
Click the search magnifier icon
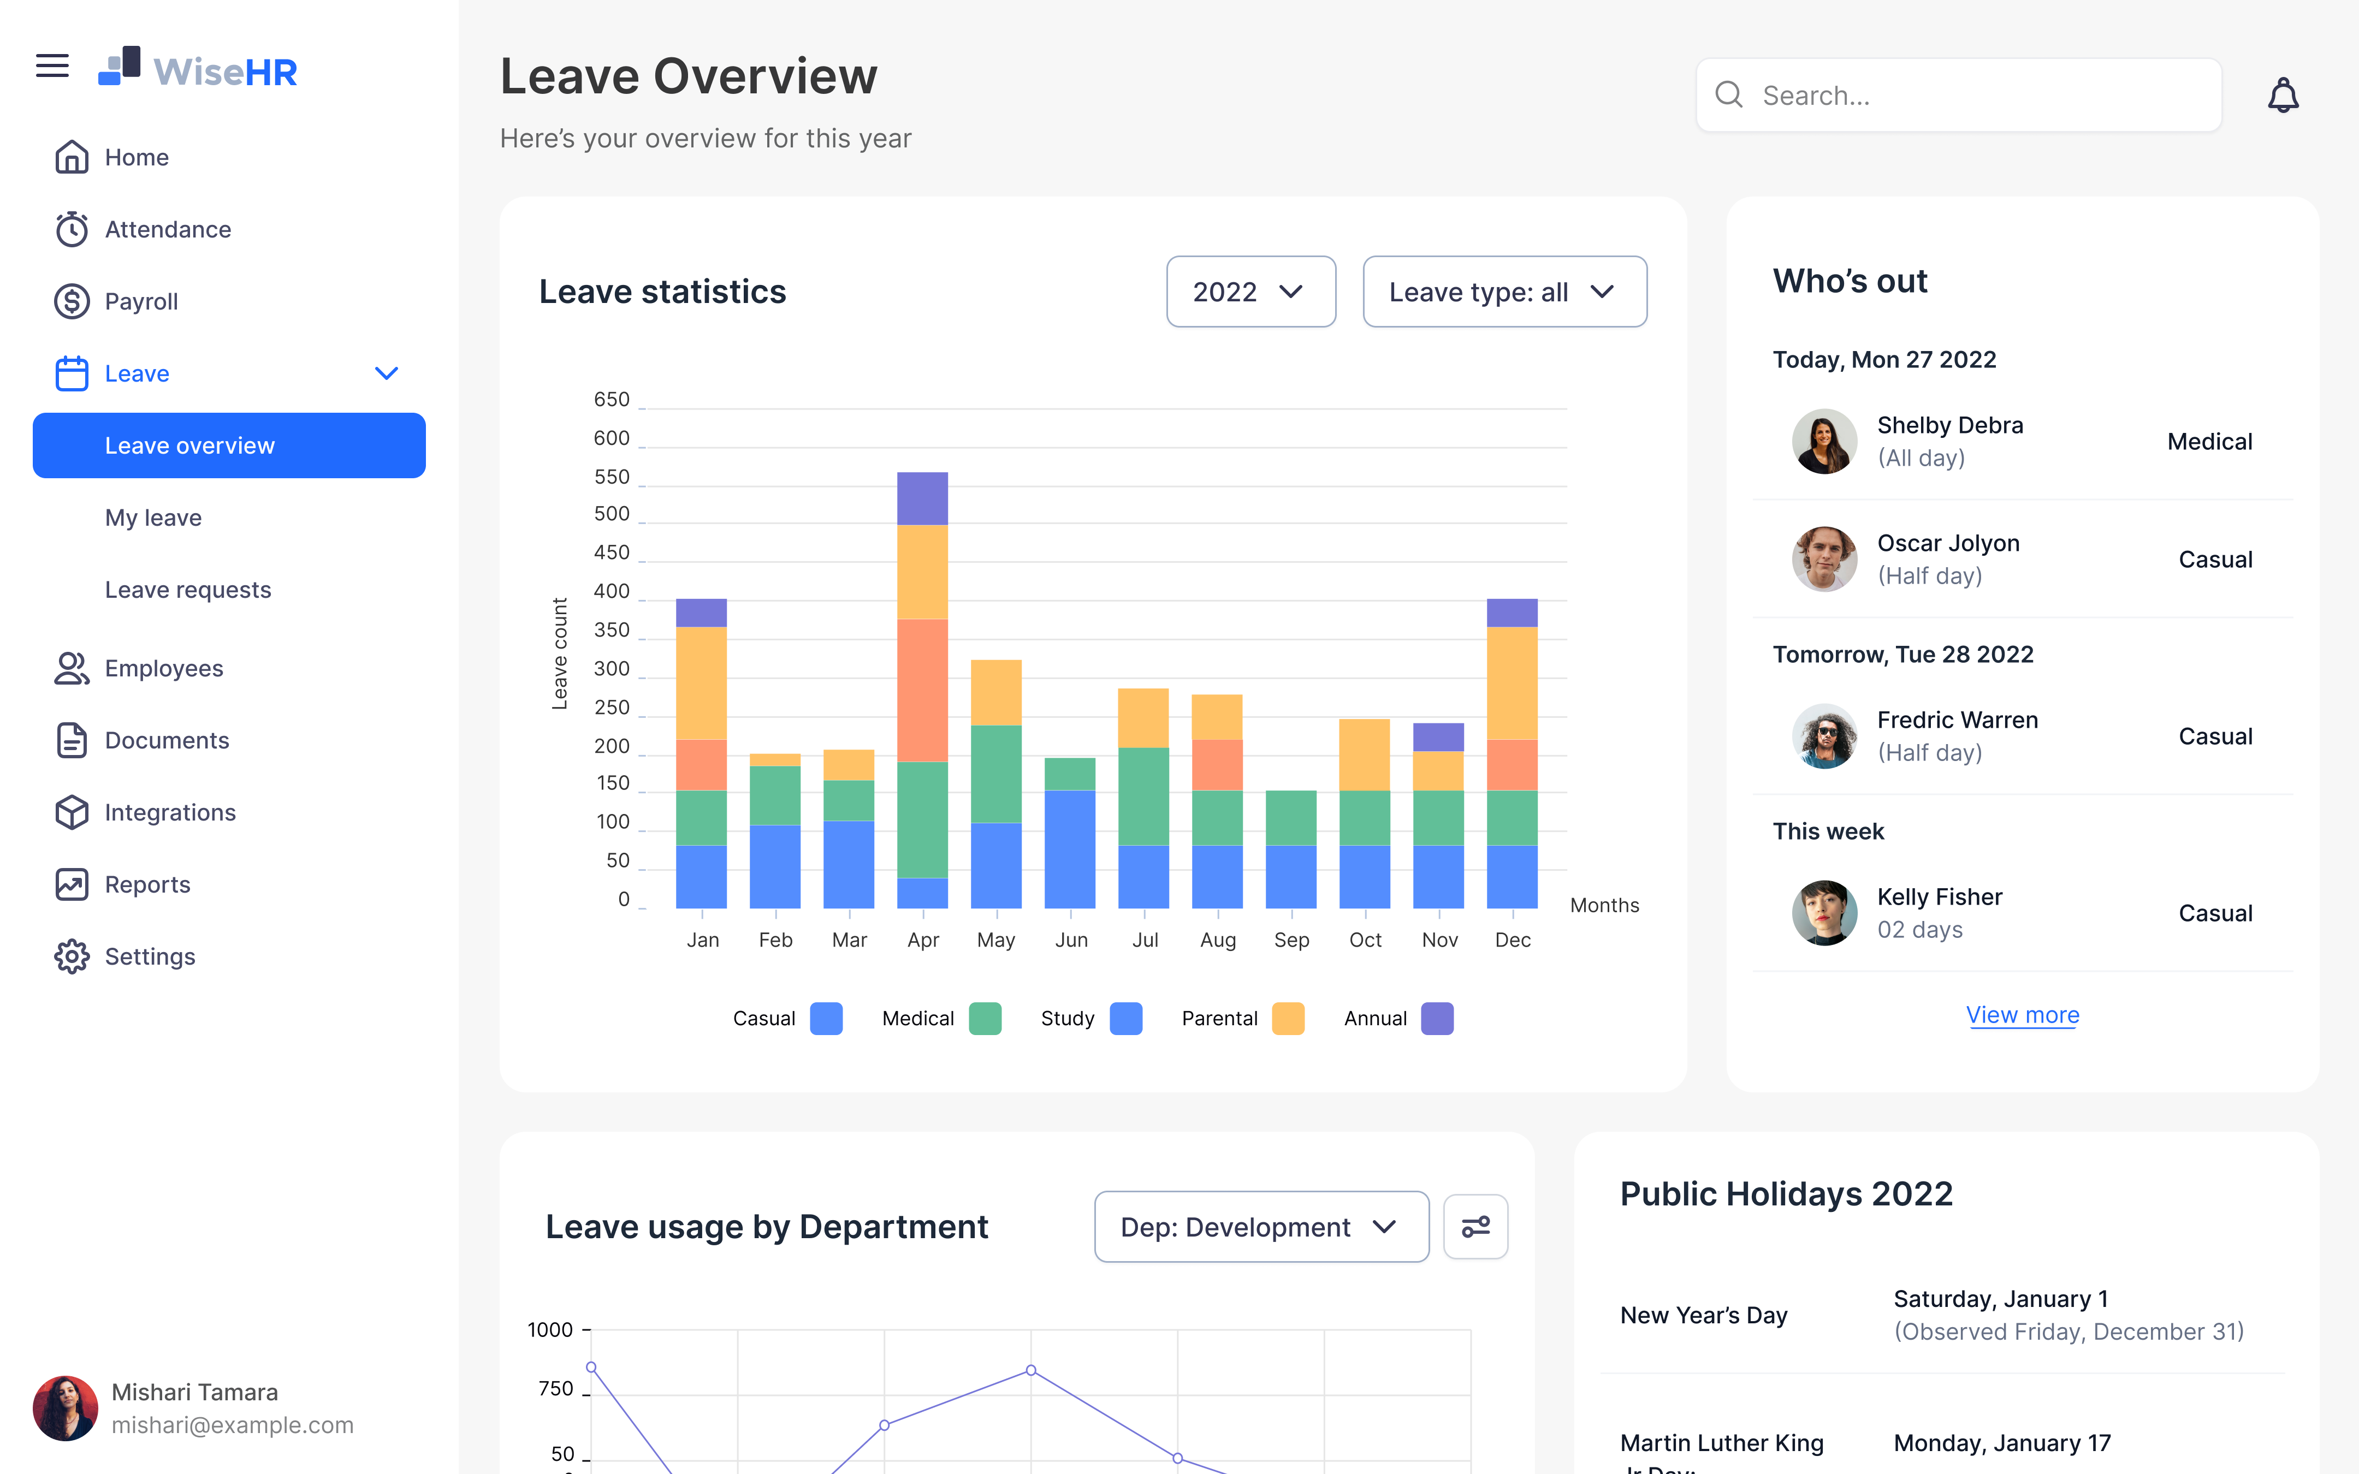(1729, 94)
